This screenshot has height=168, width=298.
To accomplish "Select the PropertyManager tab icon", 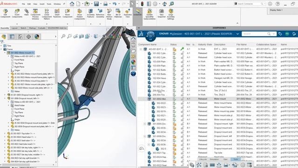I will point(12,36).
